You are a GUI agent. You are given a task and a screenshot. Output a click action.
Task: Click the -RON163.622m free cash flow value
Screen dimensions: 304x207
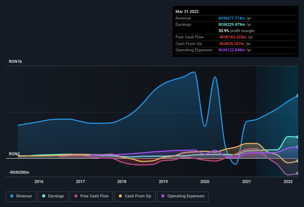232,37
